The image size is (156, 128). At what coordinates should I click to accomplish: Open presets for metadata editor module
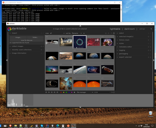tap(151, 47)
